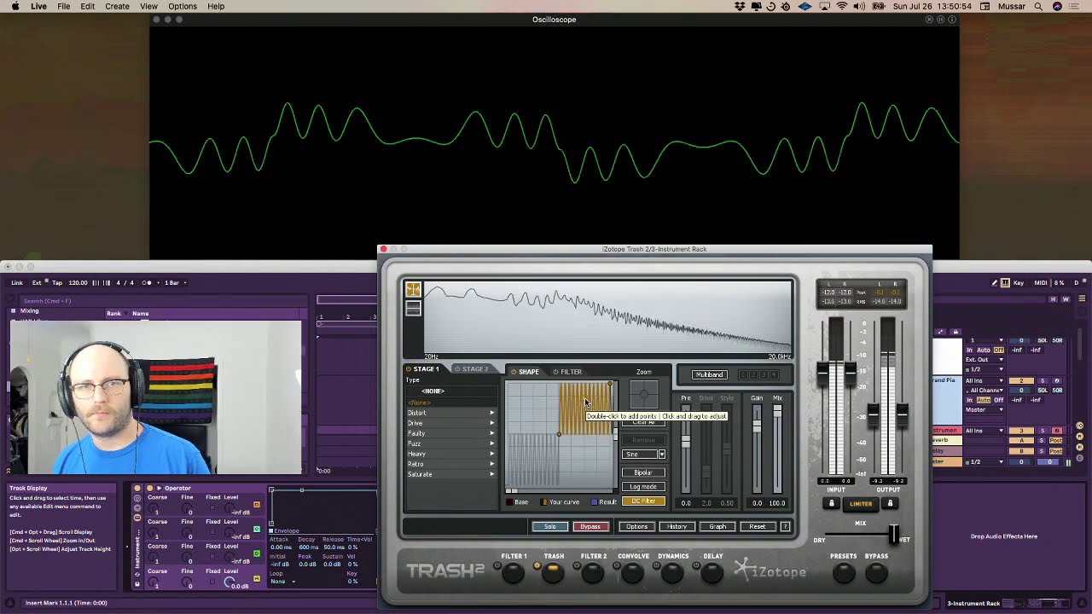Click the Reset button
The image size is (1092, 614).
pos(758,527)
